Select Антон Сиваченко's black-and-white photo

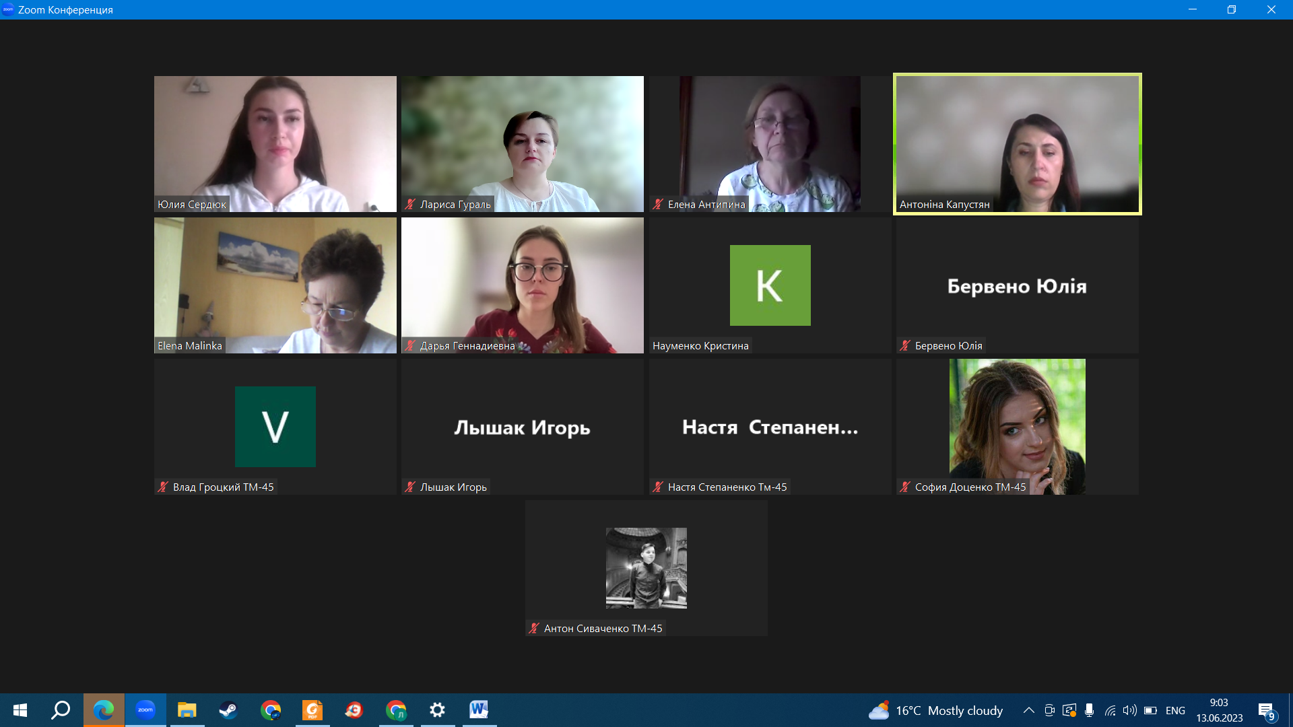pos(646,568)
